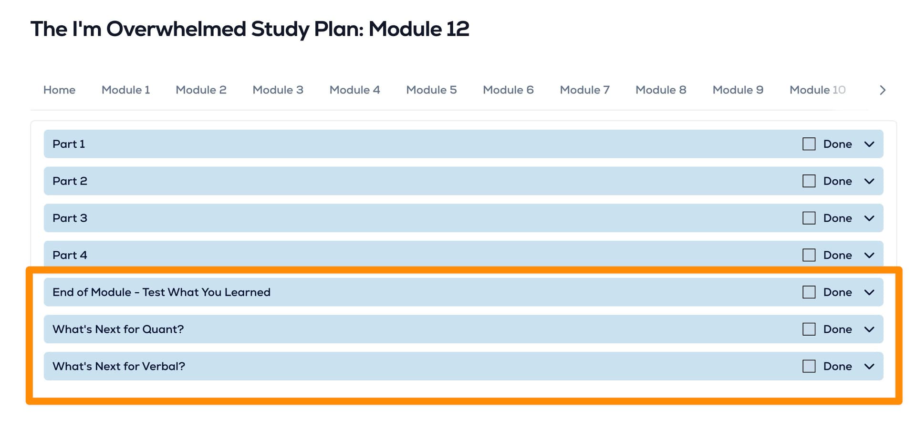Check the Done box for Part 1

809,144
